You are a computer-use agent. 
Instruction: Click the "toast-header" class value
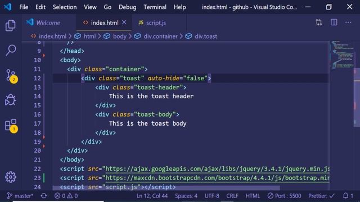[x=159, y=88]
